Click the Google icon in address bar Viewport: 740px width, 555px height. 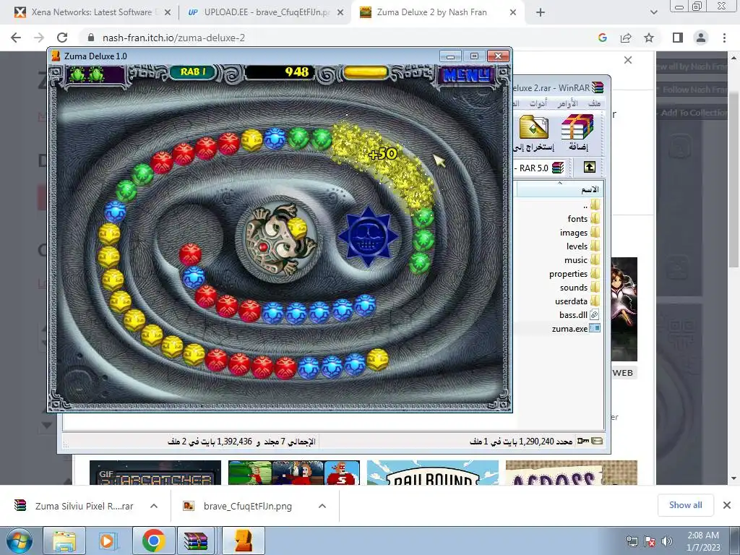pos(602,38)
